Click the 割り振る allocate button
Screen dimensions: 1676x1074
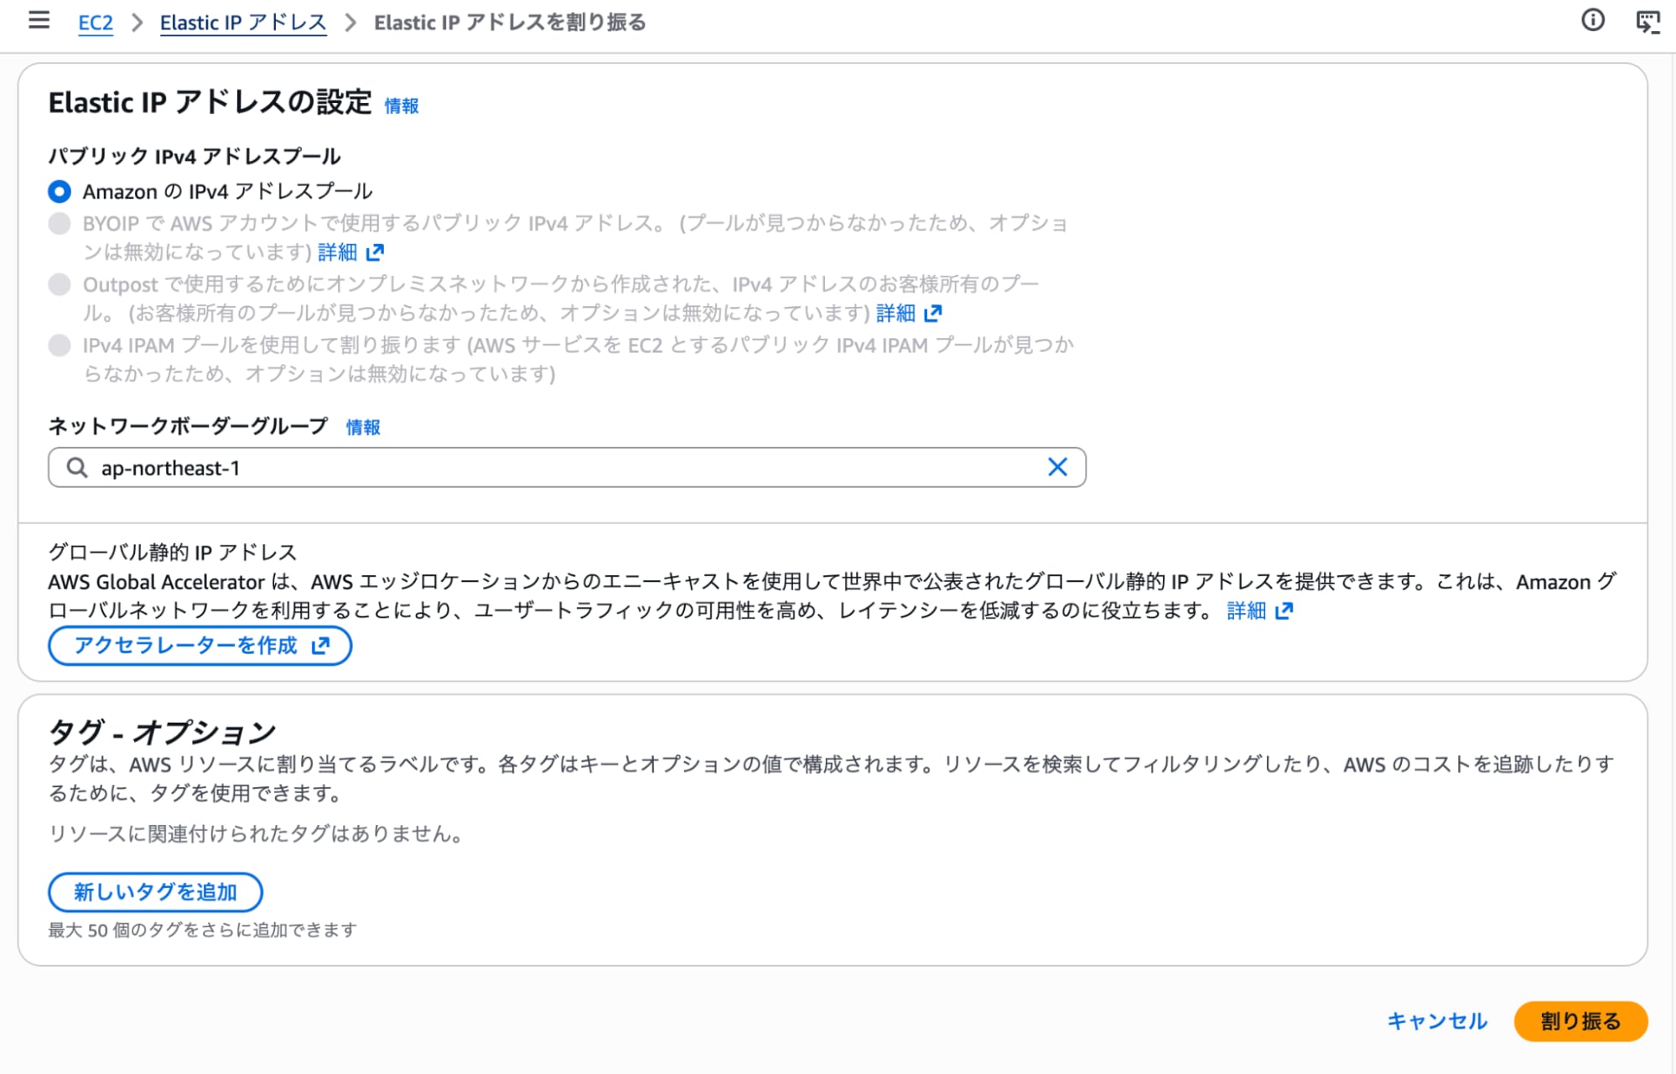coord(1580,1020)
